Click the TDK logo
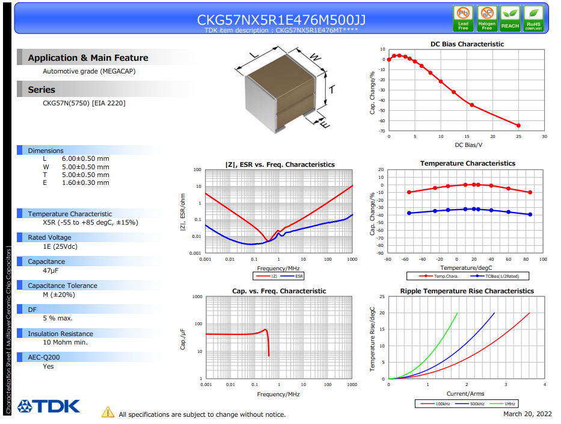The image size is (561, 424). (x=49, y=407)
